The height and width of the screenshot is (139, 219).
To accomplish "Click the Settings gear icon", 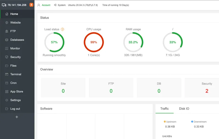I will [7, 100].
